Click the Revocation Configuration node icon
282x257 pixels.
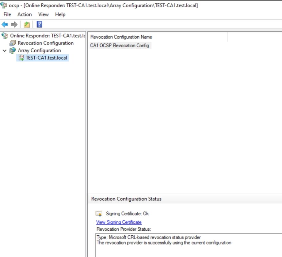(12, 43)
